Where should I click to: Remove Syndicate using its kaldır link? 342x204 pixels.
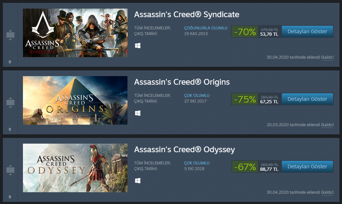pyautogui.click(x=327, y=57)
